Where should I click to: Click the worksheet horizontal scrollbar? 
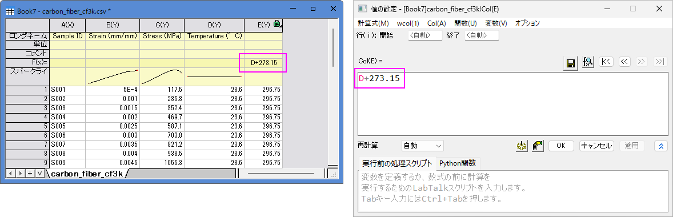(x=281, y=173)
